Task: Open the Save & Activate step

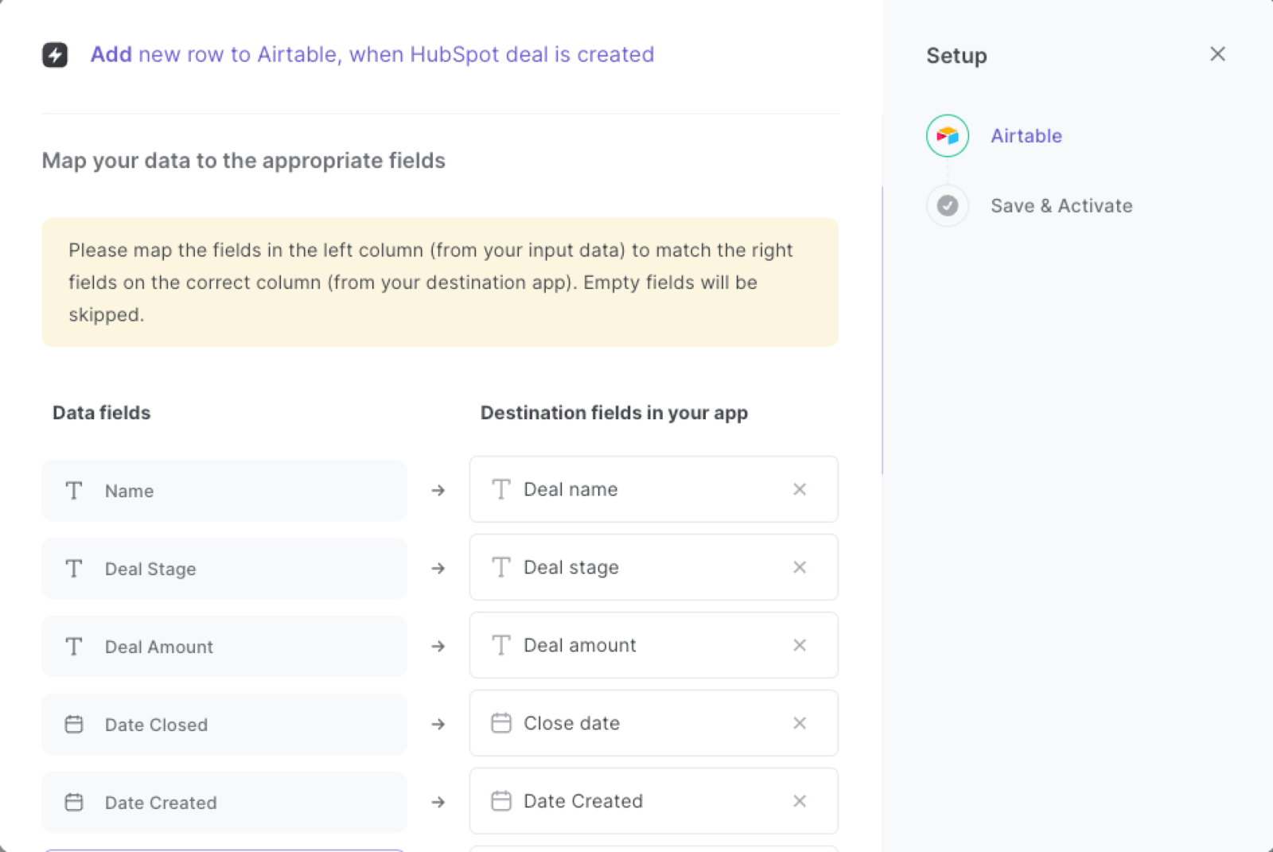Action: (x=1061, y=206)
